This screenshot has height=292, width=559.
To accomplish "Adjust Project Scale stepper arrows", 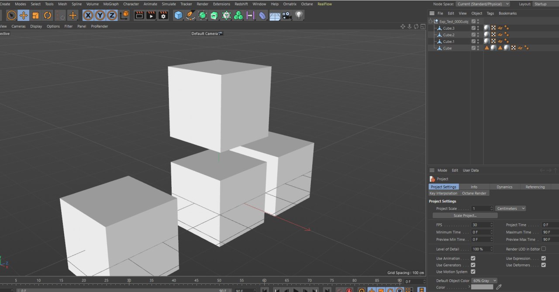I will [x=491, y=209].
